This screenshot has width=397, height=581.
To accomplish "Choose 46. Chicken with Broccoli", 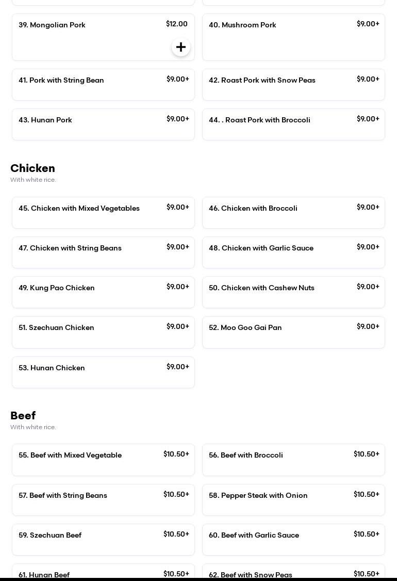I will click(293, 213).
